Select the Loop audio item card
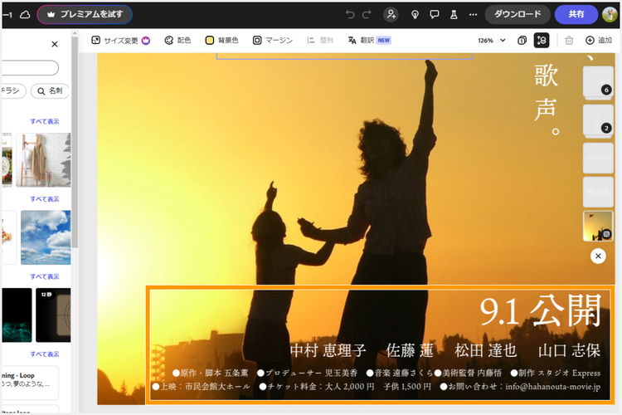Screen dimensions: 622x415 tap(30, 383)
